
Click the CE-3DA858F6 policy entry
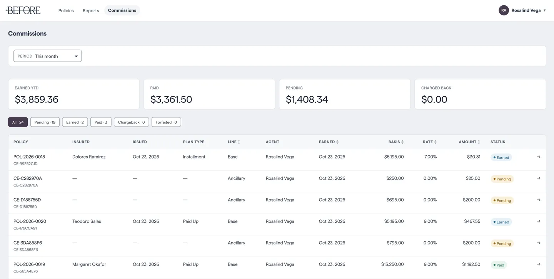28,243
